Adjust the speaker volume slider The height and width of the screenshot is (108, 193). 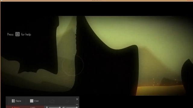tap(72, 107)
